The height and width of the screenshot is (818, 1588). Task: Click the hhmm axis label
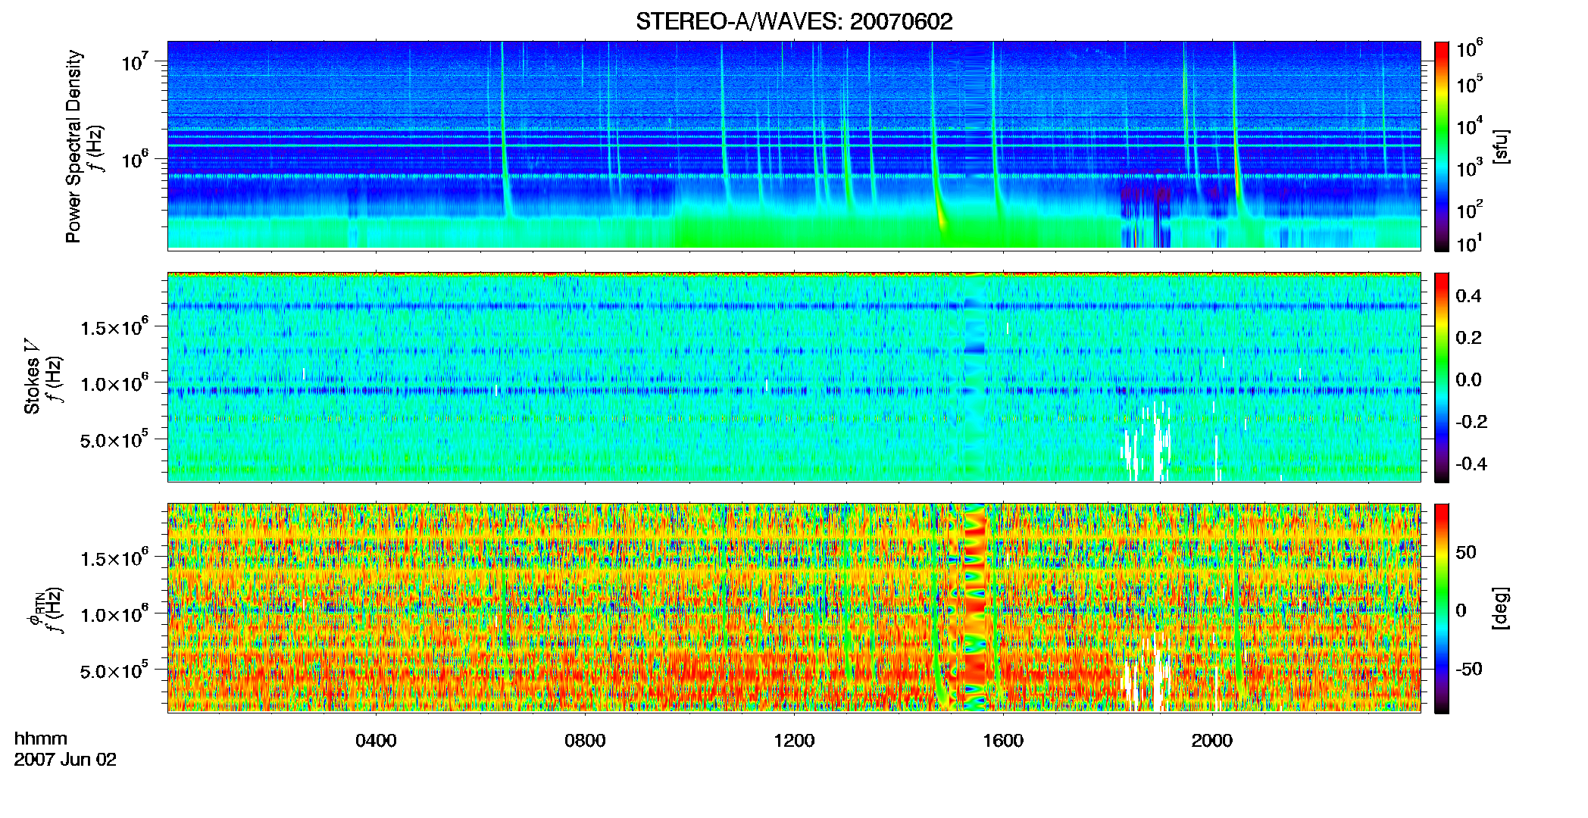pyautogui.click(x=41, y=739)
